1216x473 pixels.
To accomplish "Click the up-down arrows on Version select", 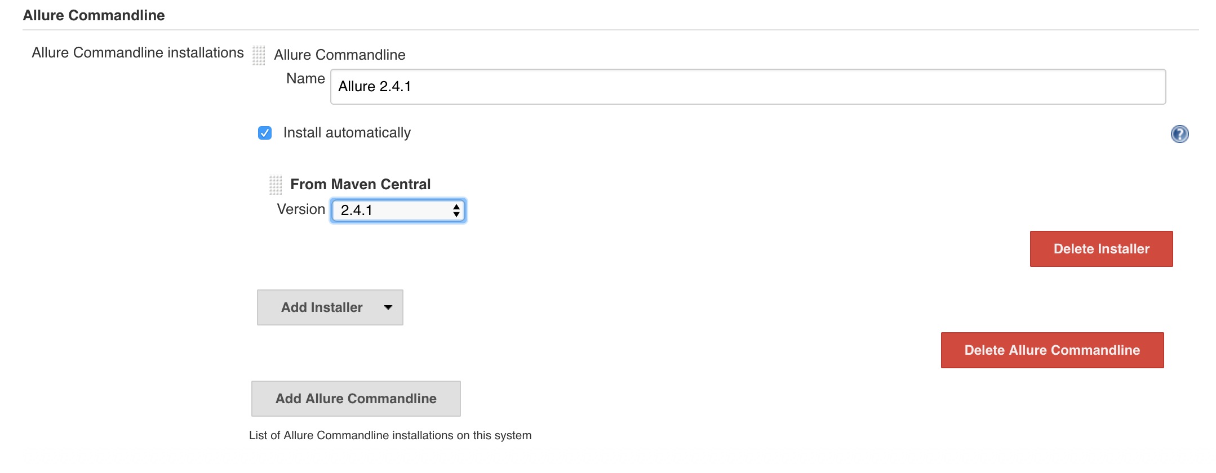I will (x=456, y=211).
